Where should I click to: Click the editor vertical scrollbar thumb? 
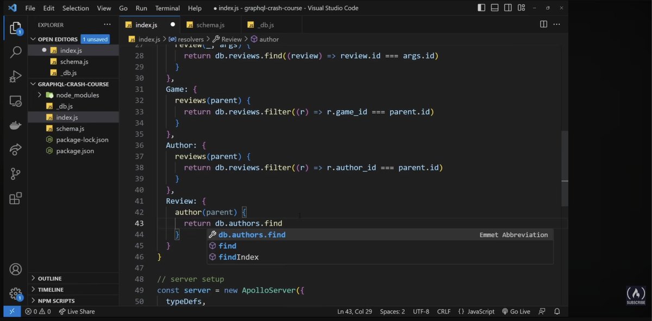coord(565,168)
